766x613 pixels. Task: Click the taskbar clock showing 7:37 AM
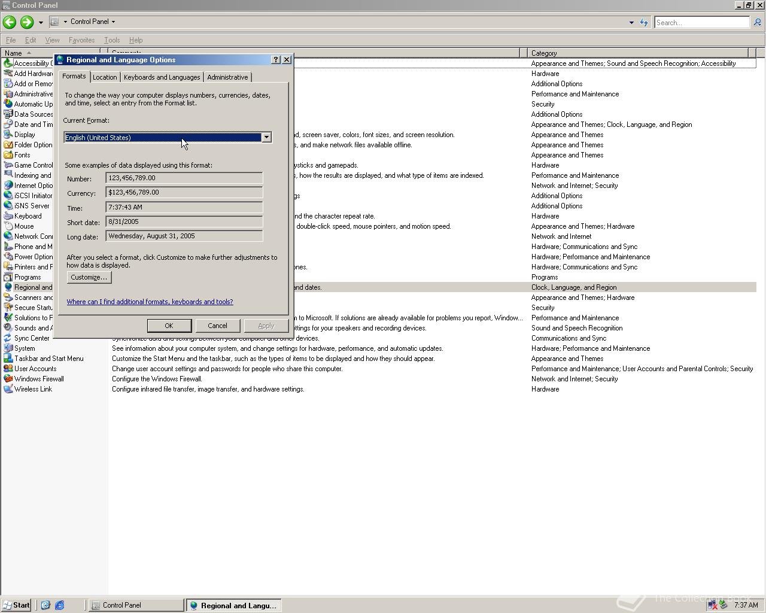(746, 605)
